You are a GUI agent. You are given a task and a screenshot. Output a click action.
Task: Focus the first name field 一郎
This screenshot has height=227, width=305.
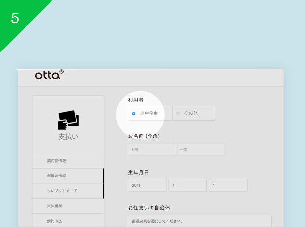pyautogui.click(x=201, y=150)
